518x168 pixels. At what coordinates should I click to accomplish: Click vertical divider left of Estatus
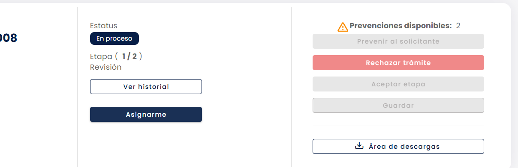coord(77,87)
